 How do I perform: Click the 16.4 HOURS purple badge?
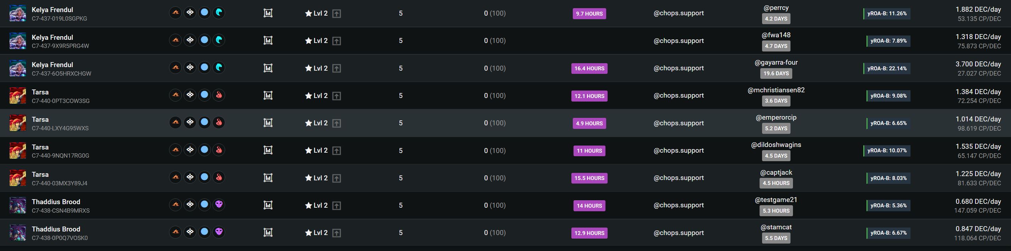click(x=589, y=68)
